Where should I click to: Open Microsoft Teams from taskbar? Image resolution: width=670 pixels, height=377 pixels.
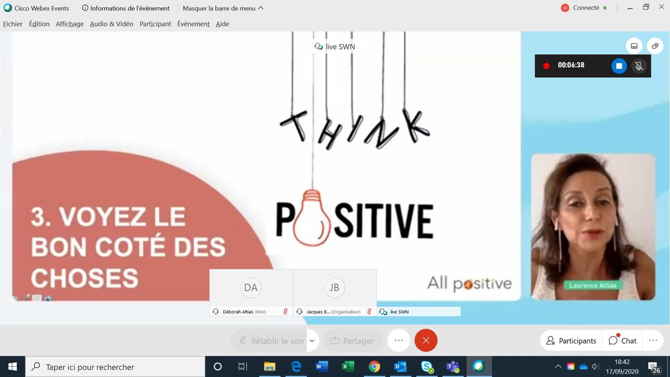point(453,367)
